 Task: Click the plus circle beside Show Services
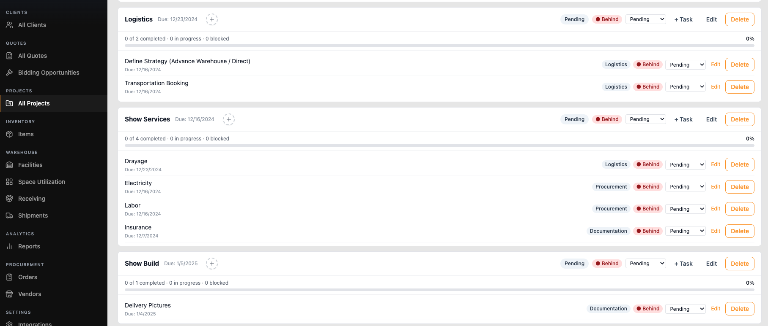point(229,119)
